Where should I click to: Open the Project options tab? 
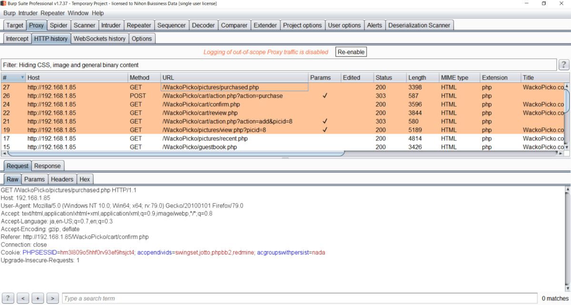pyautogui.click(x=302, y=25)
